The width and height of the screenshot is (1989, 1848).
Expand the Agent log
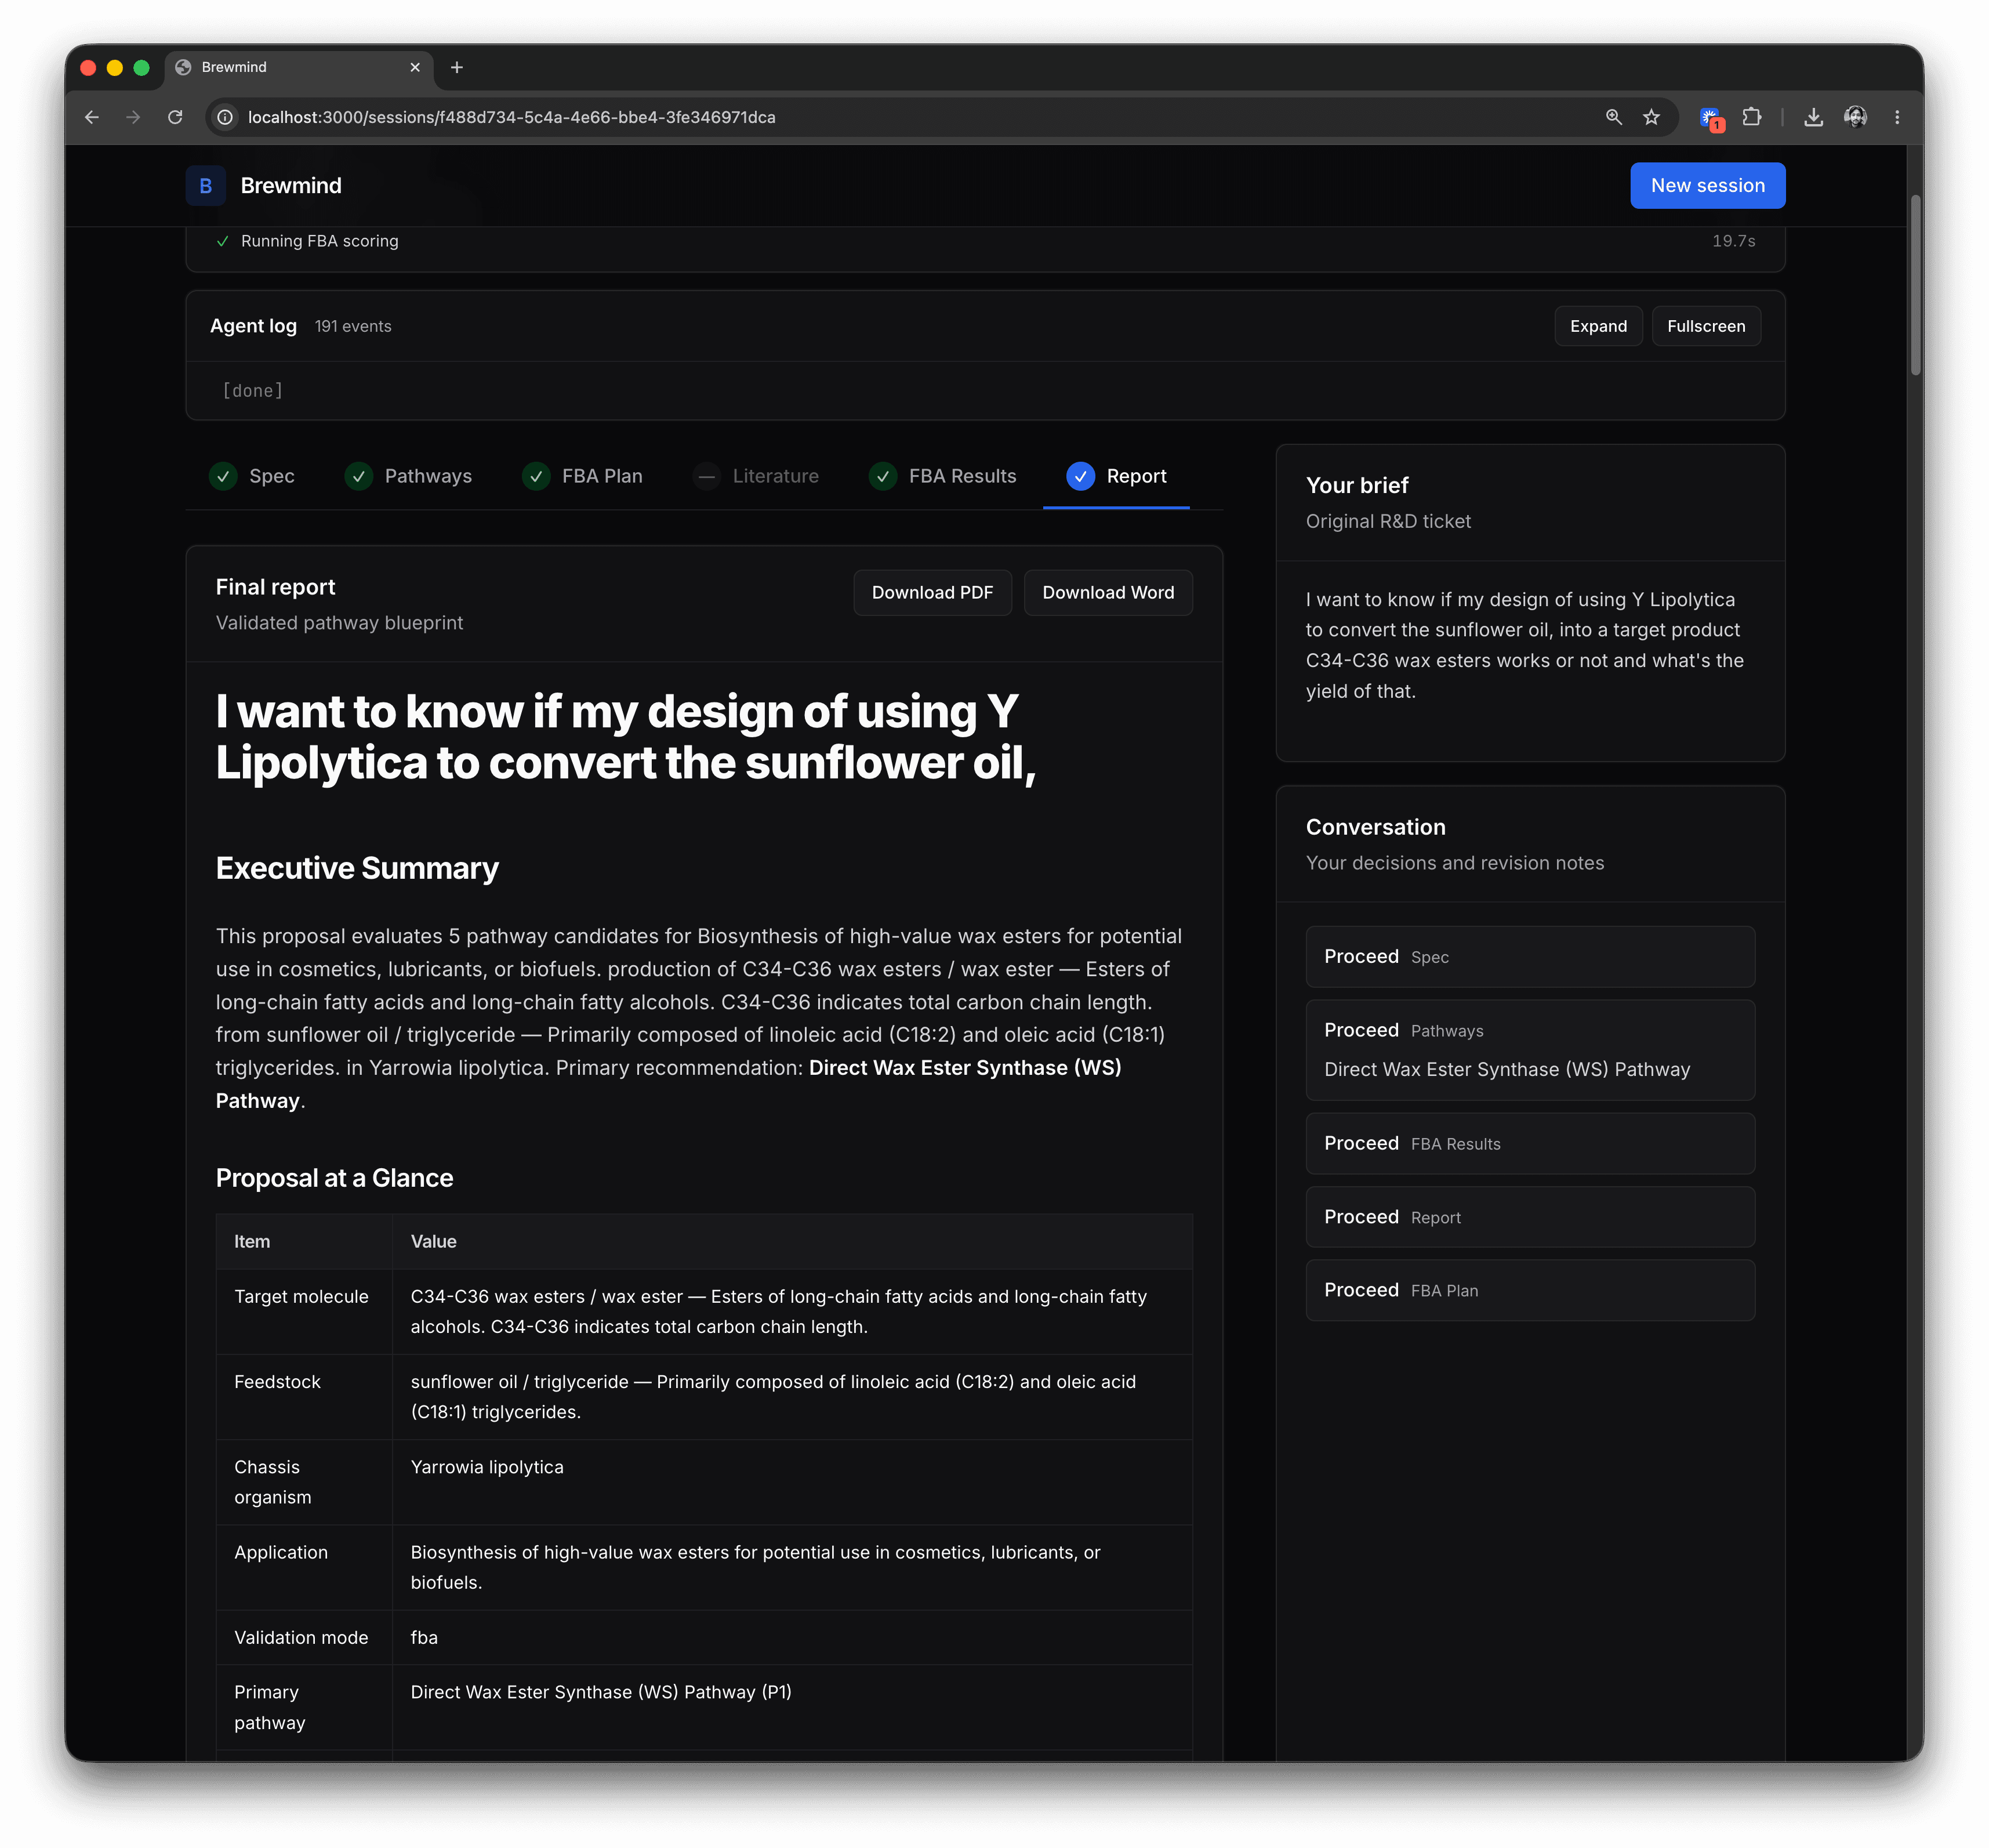[1597, 326]
